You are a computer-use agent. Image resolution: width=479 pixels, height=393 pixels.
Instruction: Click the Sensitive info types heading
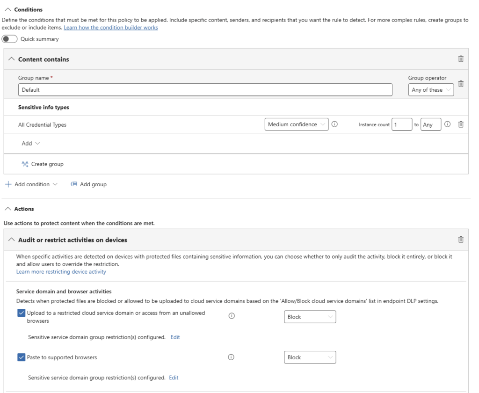44,107
